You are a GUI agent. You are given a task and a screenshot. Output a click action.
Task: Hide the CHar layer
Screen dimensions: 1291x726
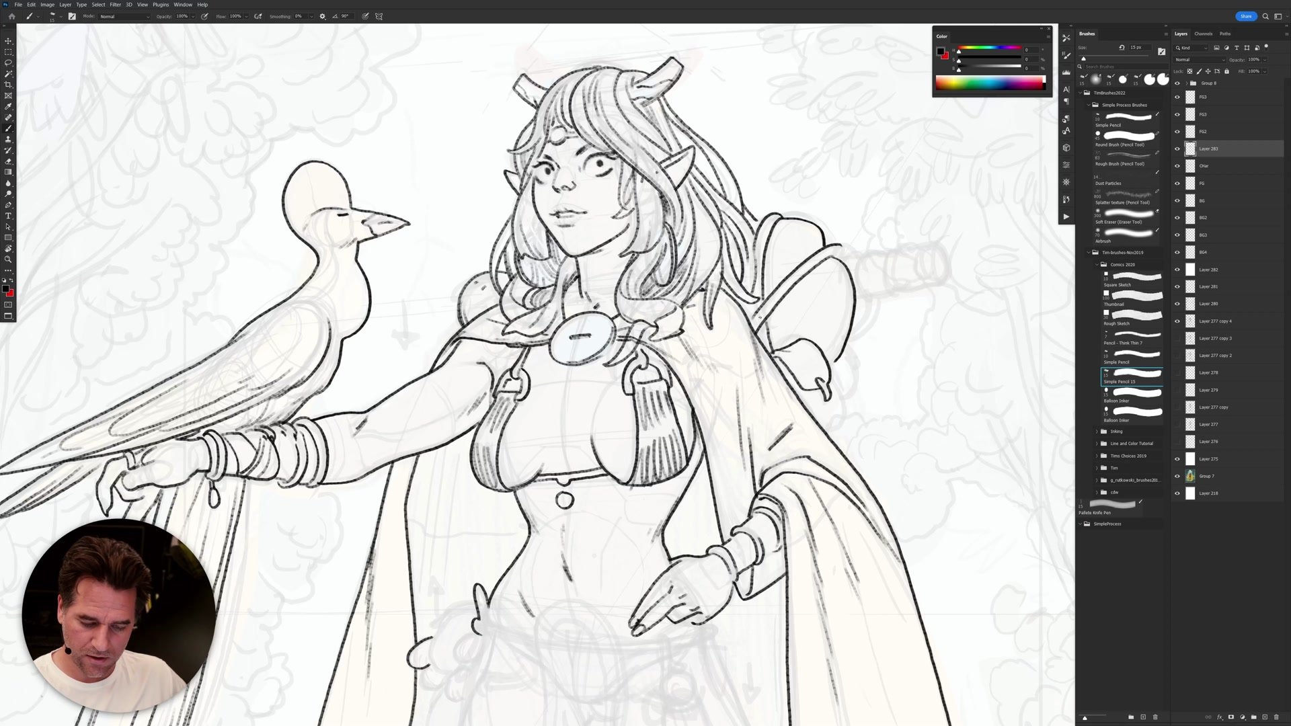[x=1177, y=166]
